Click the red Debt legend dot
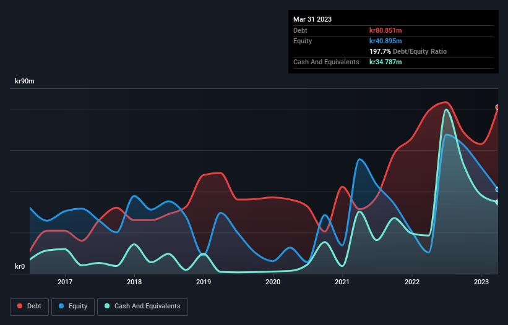 pyautogui.click(x=20, y=306)
